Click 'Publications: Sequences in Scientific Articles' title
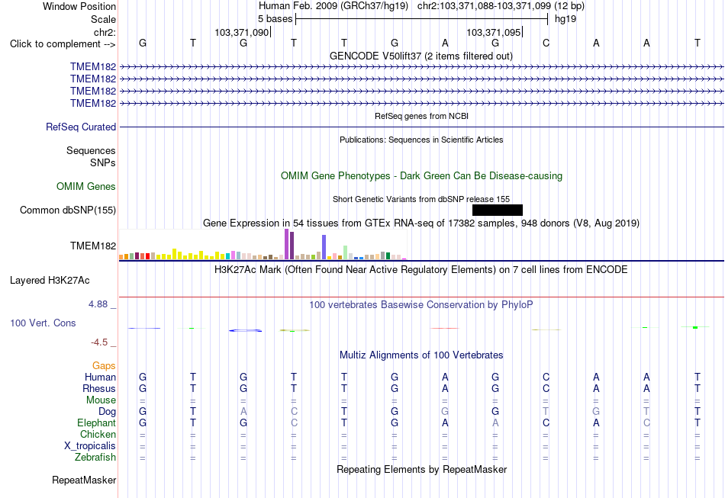 (421, 140)
